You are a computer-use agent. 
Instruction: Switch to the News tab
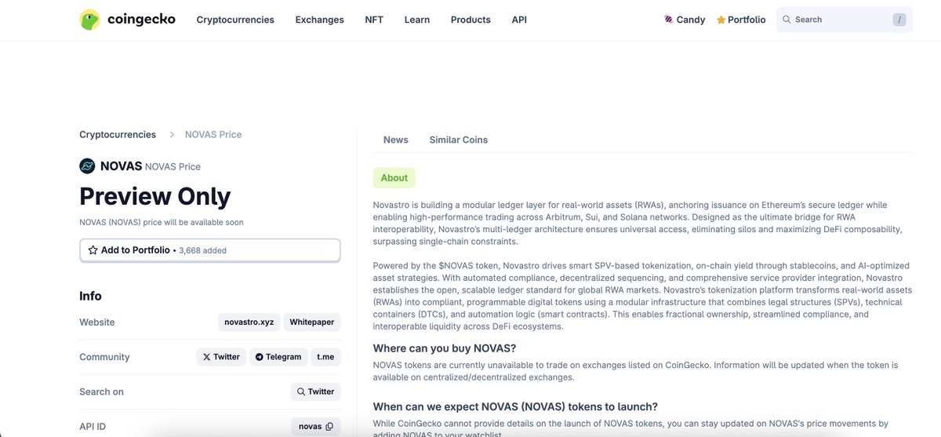[x=396, y=140]
